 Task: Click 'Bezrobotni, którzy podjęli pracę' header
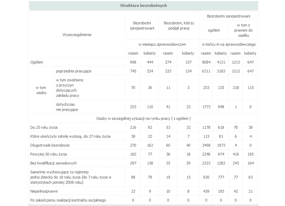176,26
